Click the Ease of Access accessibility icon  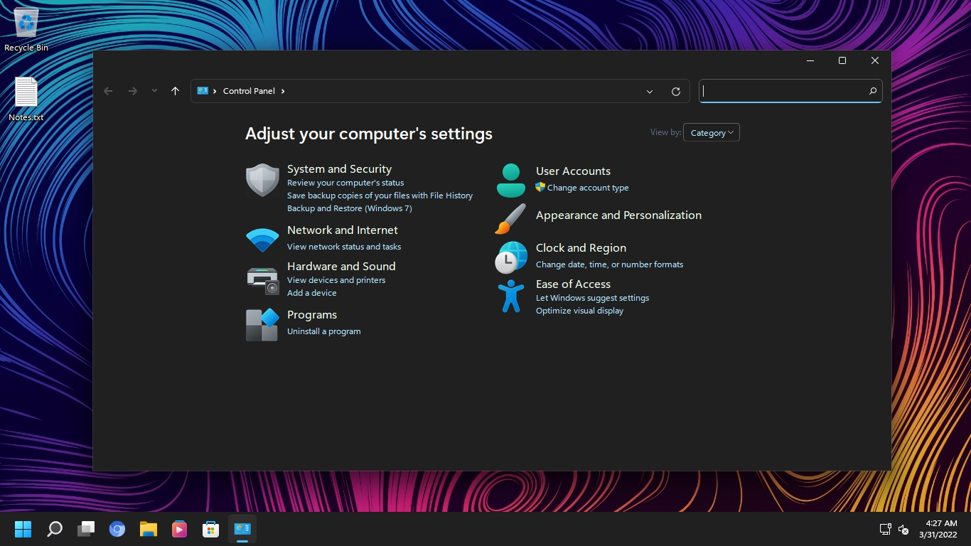click(x=510, y=296)
